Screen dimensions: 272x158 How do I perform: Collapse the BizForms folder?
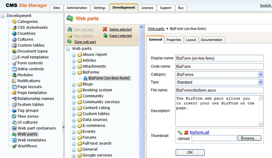[x=74, y=73]
